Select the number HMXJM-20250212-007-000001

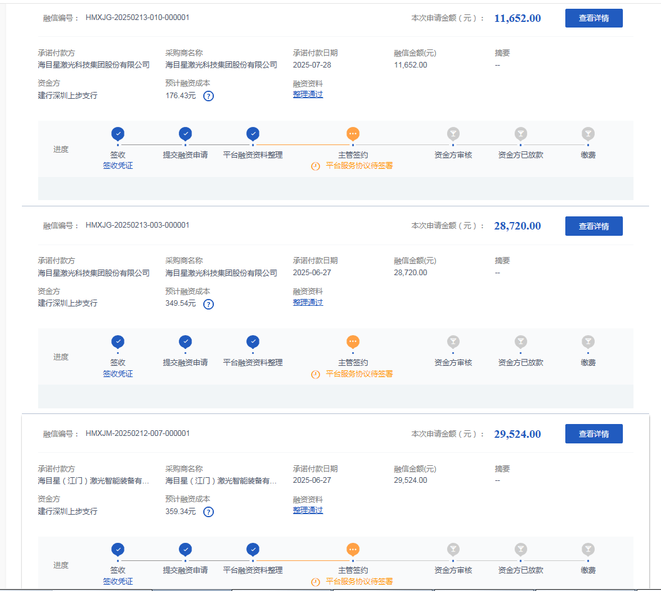pos(138,433)
